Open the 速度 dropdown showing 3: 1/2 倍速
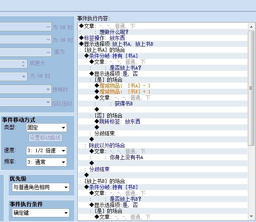 pyautogui.click(x=46, y=150)
